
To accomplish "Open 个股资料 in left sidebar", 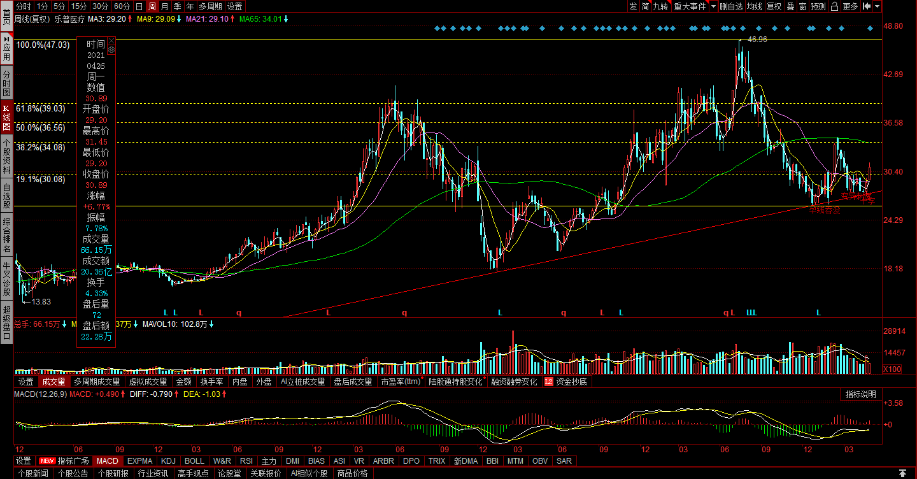I will [x=6, y=156].
